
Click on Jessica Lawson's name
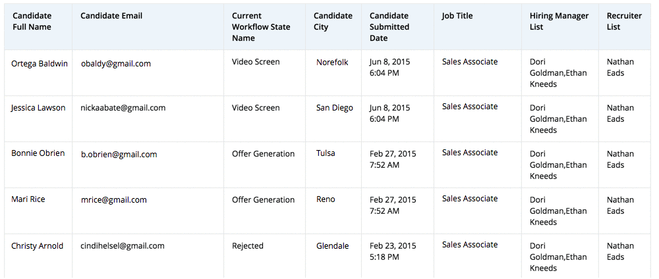[38, 108]
